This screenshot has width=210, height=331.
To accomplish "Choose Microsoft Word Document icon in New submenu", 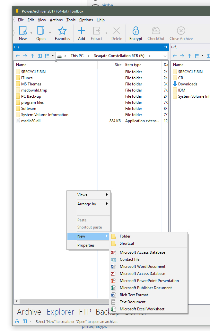I will tap(113, 267).
